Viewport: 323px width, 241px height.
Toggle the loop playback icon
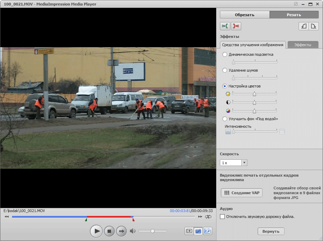(x=208, y=217)
